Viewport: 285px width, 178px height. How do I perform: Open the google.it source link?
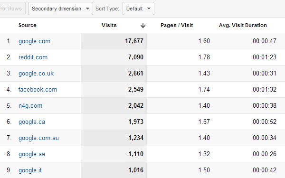pos(30,170)
